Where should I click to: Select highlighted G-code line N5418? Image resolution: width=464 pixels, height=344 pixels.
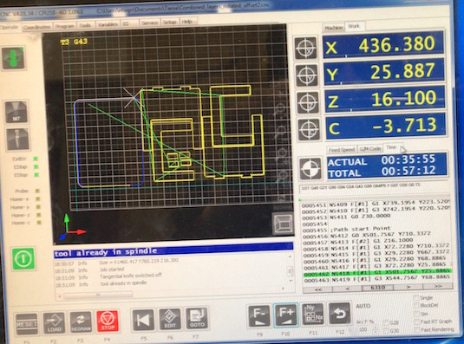click(377, 272)
